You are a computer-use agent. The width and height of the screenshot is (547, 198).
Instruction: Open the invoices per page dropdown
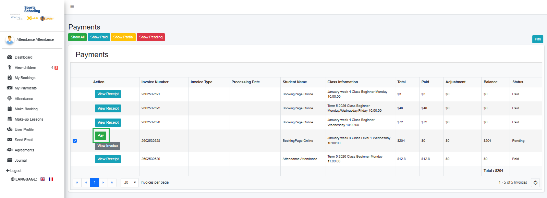click(130, 183)
